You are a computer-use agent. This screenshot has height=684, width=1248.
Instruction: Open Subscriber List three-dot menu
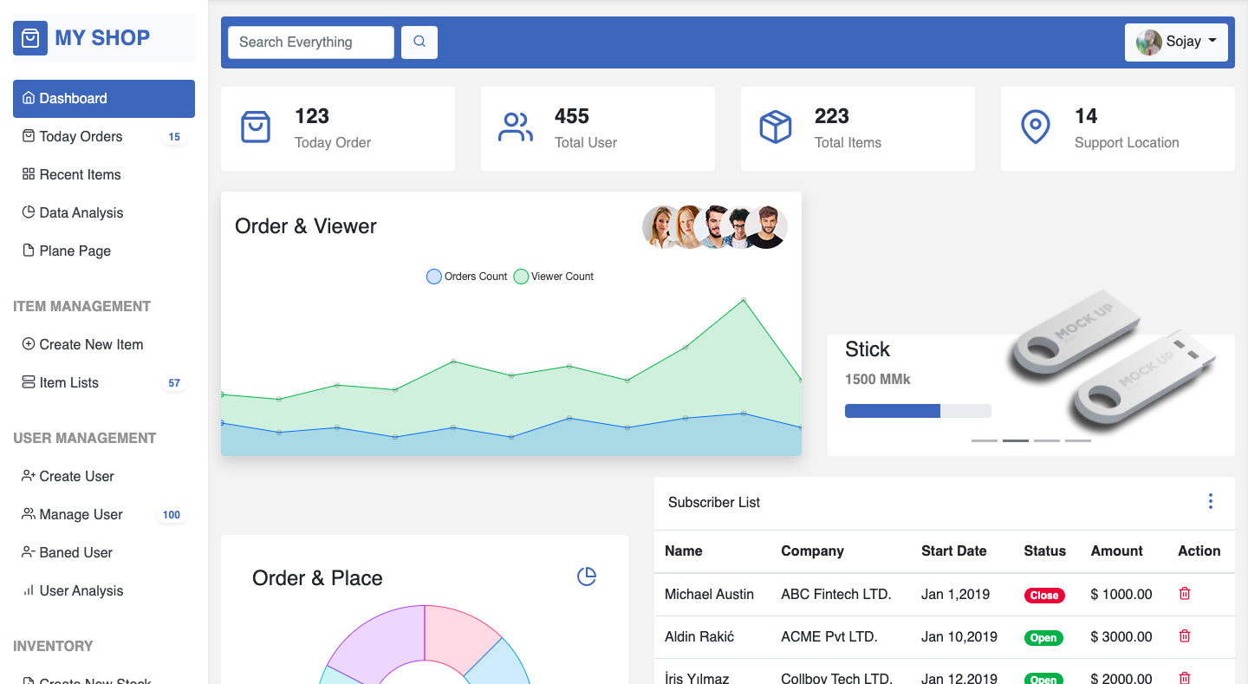1211,501
